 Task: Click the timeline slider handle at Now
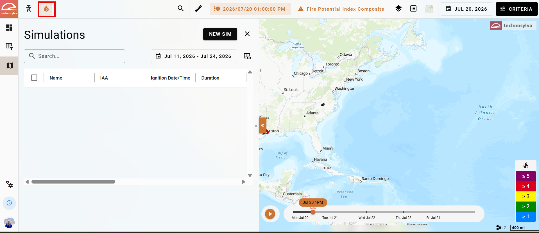click(x=313, y=212)
